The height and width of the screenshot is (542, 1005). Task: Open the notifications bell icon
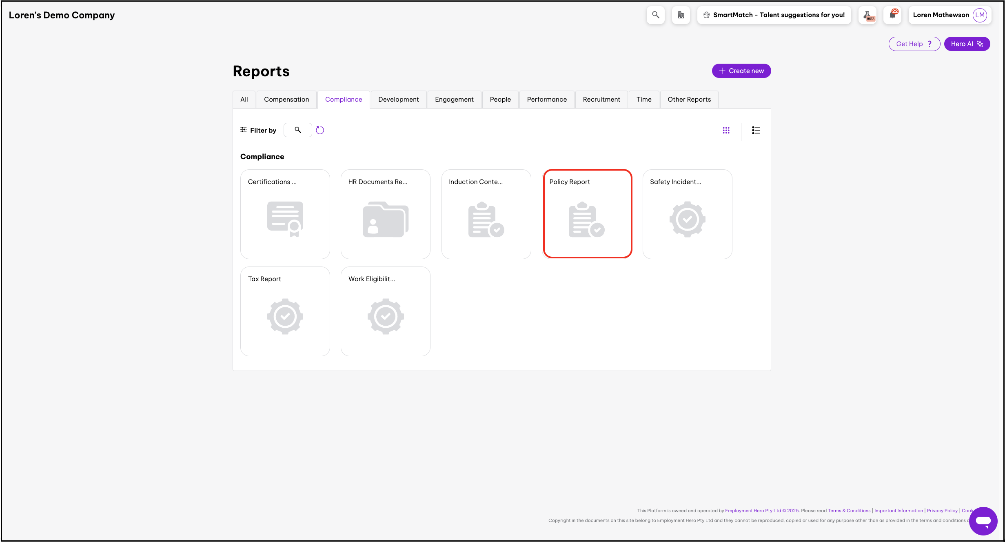pyautogui.click(x=892, y=15)
